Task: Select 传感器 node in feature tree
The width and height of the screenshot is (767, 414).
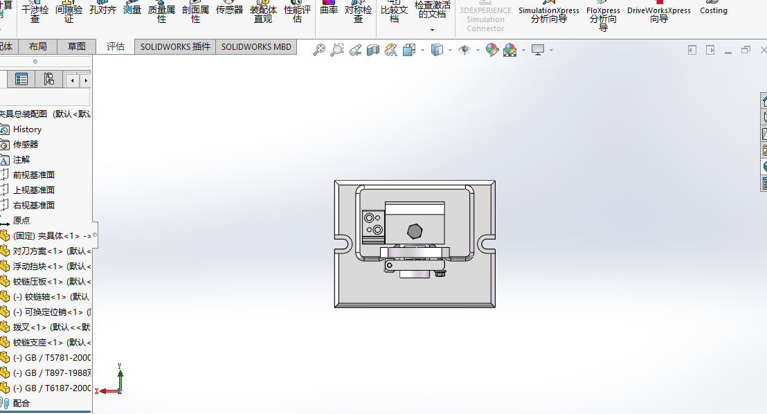Action: coord(26,145)
